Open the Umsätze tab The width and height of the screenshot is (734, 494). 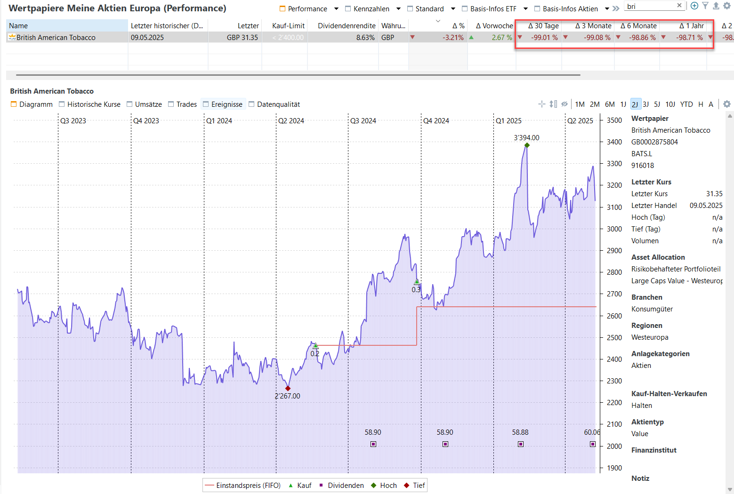[144, 104]
